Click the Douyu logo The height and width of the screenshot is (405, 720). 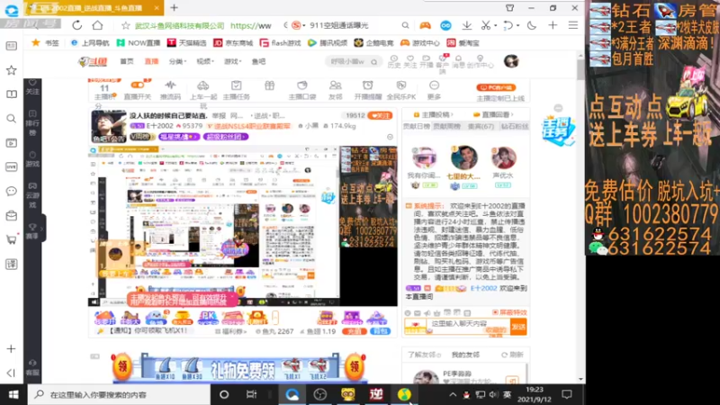coord(93,61)
